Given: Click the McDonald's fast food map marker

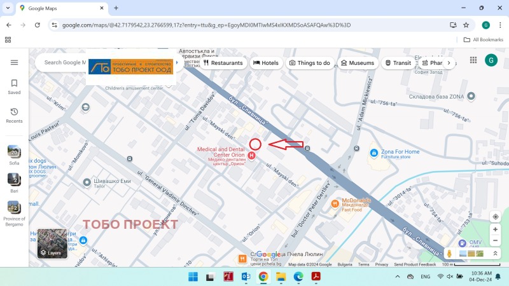Looking at the screenshot, I should [335, 203].
